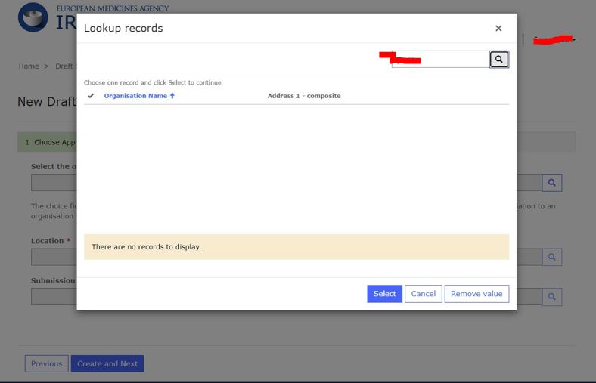This screenshot has height=383, width=596.
Task: Click into the Location input field
Action: pyautogui.click(x=53, y=258)
